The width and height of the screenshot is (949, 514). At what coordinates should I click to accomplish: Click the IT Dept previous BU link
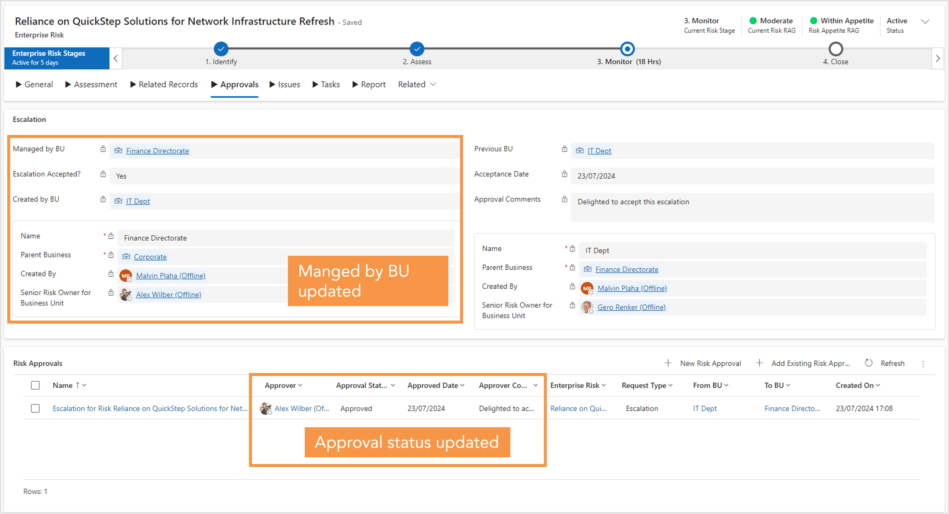pos(597,150)
